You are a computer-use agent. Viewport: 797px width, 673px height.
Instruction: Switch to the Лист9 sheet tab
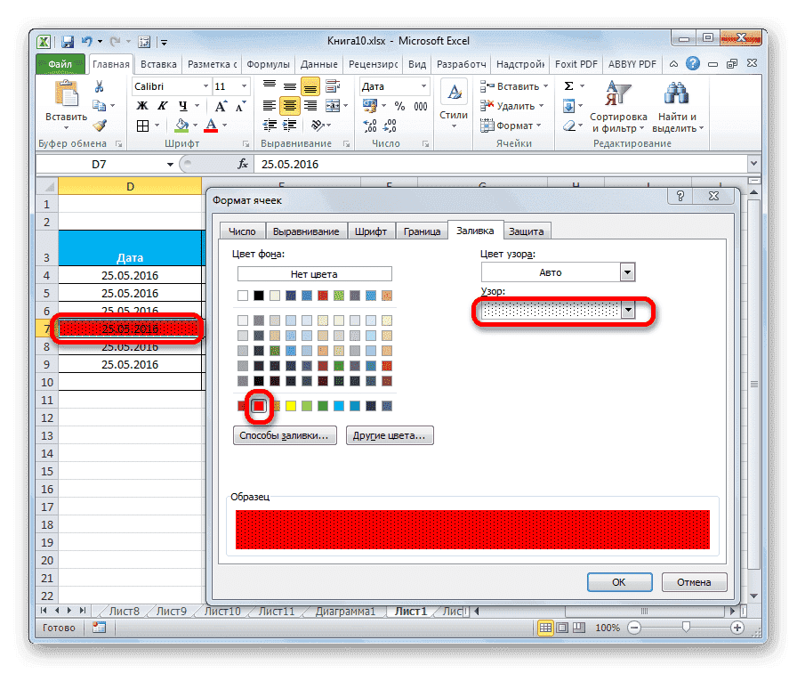tap(171, 611)
